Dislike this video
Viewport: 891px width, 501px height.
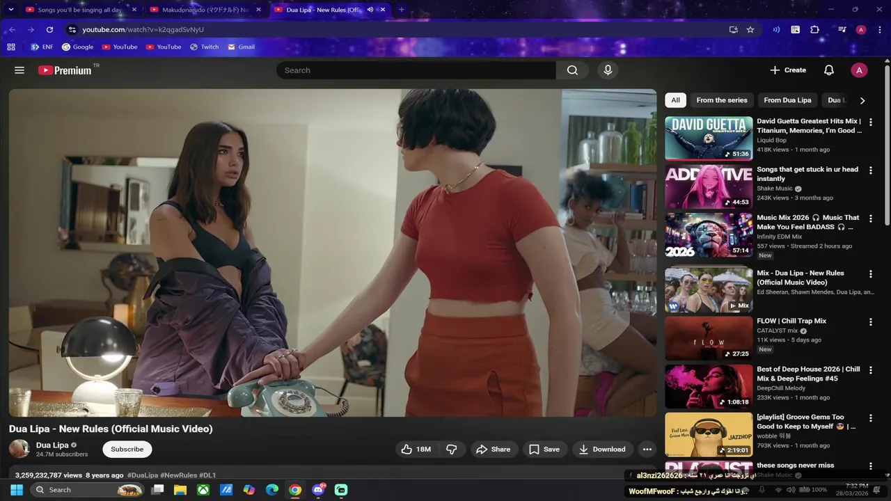tap(452, 450)
